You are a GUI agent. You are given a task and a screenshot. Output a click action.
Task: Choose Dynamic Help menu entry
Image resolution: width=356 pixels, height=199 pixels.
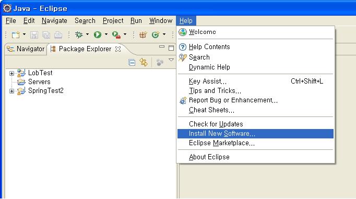point(255,67)
